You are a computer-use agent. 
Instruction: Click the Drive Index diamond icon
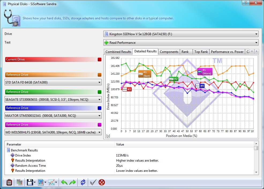pos(13,155)
